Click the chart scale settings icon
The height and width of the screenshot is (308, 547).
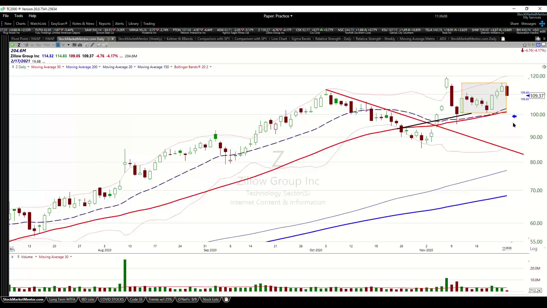[544, 67]
